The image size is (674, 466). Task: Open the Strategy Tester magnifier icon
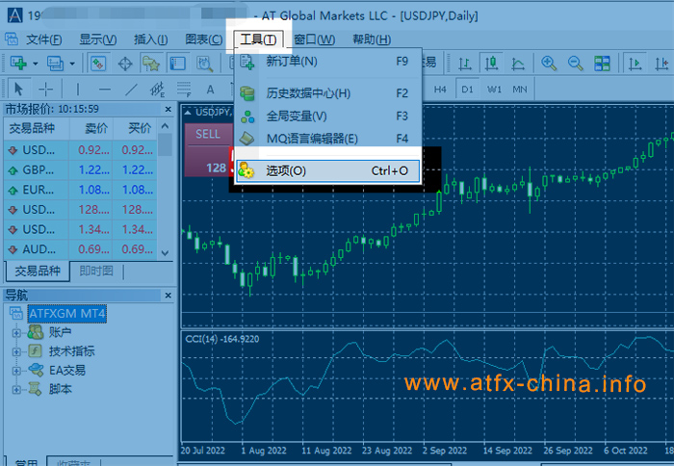tap(204, 64)
